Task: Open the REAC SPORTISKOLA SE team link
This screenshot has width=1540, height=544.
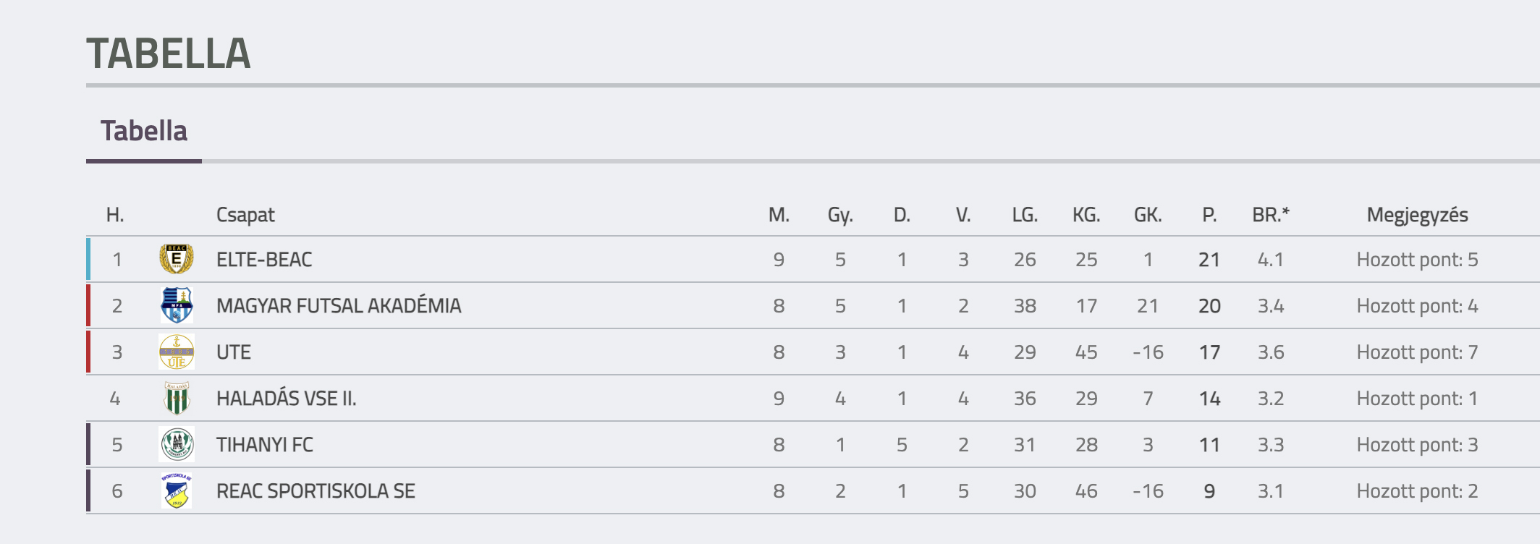Action: (316, 491)
